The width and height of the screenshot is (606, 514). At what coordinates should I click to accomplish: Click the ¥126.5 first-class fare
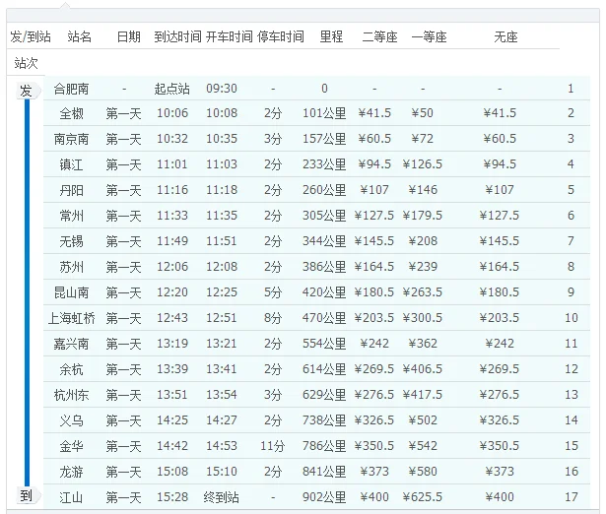(422, 164)
